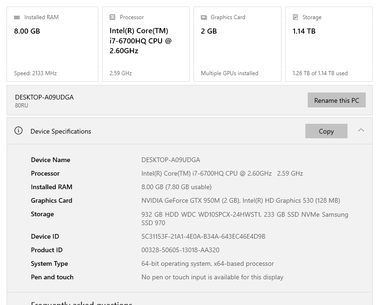
Task: Click the '2.59 GHz' text in Processor card
Action: pyautogui.click(x=120, y=73)
